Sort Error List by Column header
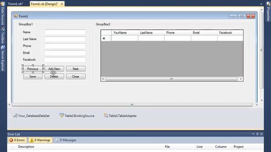The width and height of the screenshot is (271, 152). (x=223, y=147)
